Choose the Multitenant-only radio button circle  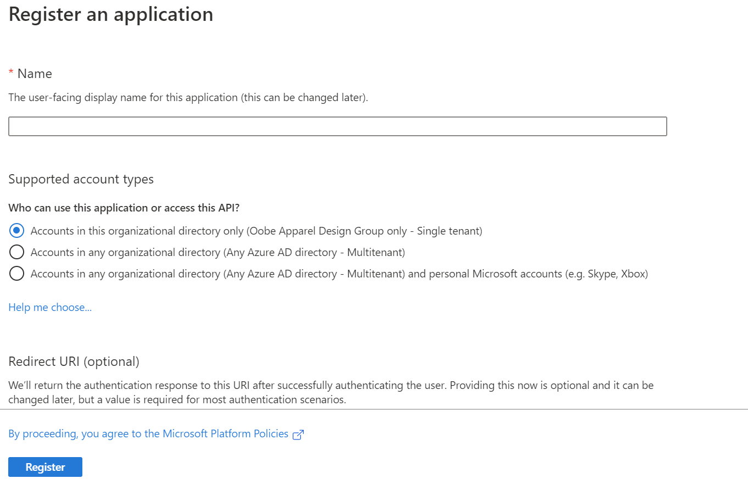[x=17, y=252]
